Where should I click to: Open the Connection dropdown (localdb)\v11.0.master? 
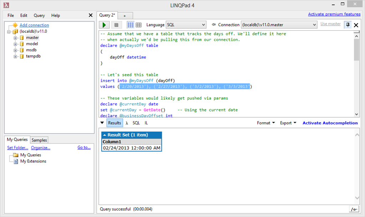(279, 25)
